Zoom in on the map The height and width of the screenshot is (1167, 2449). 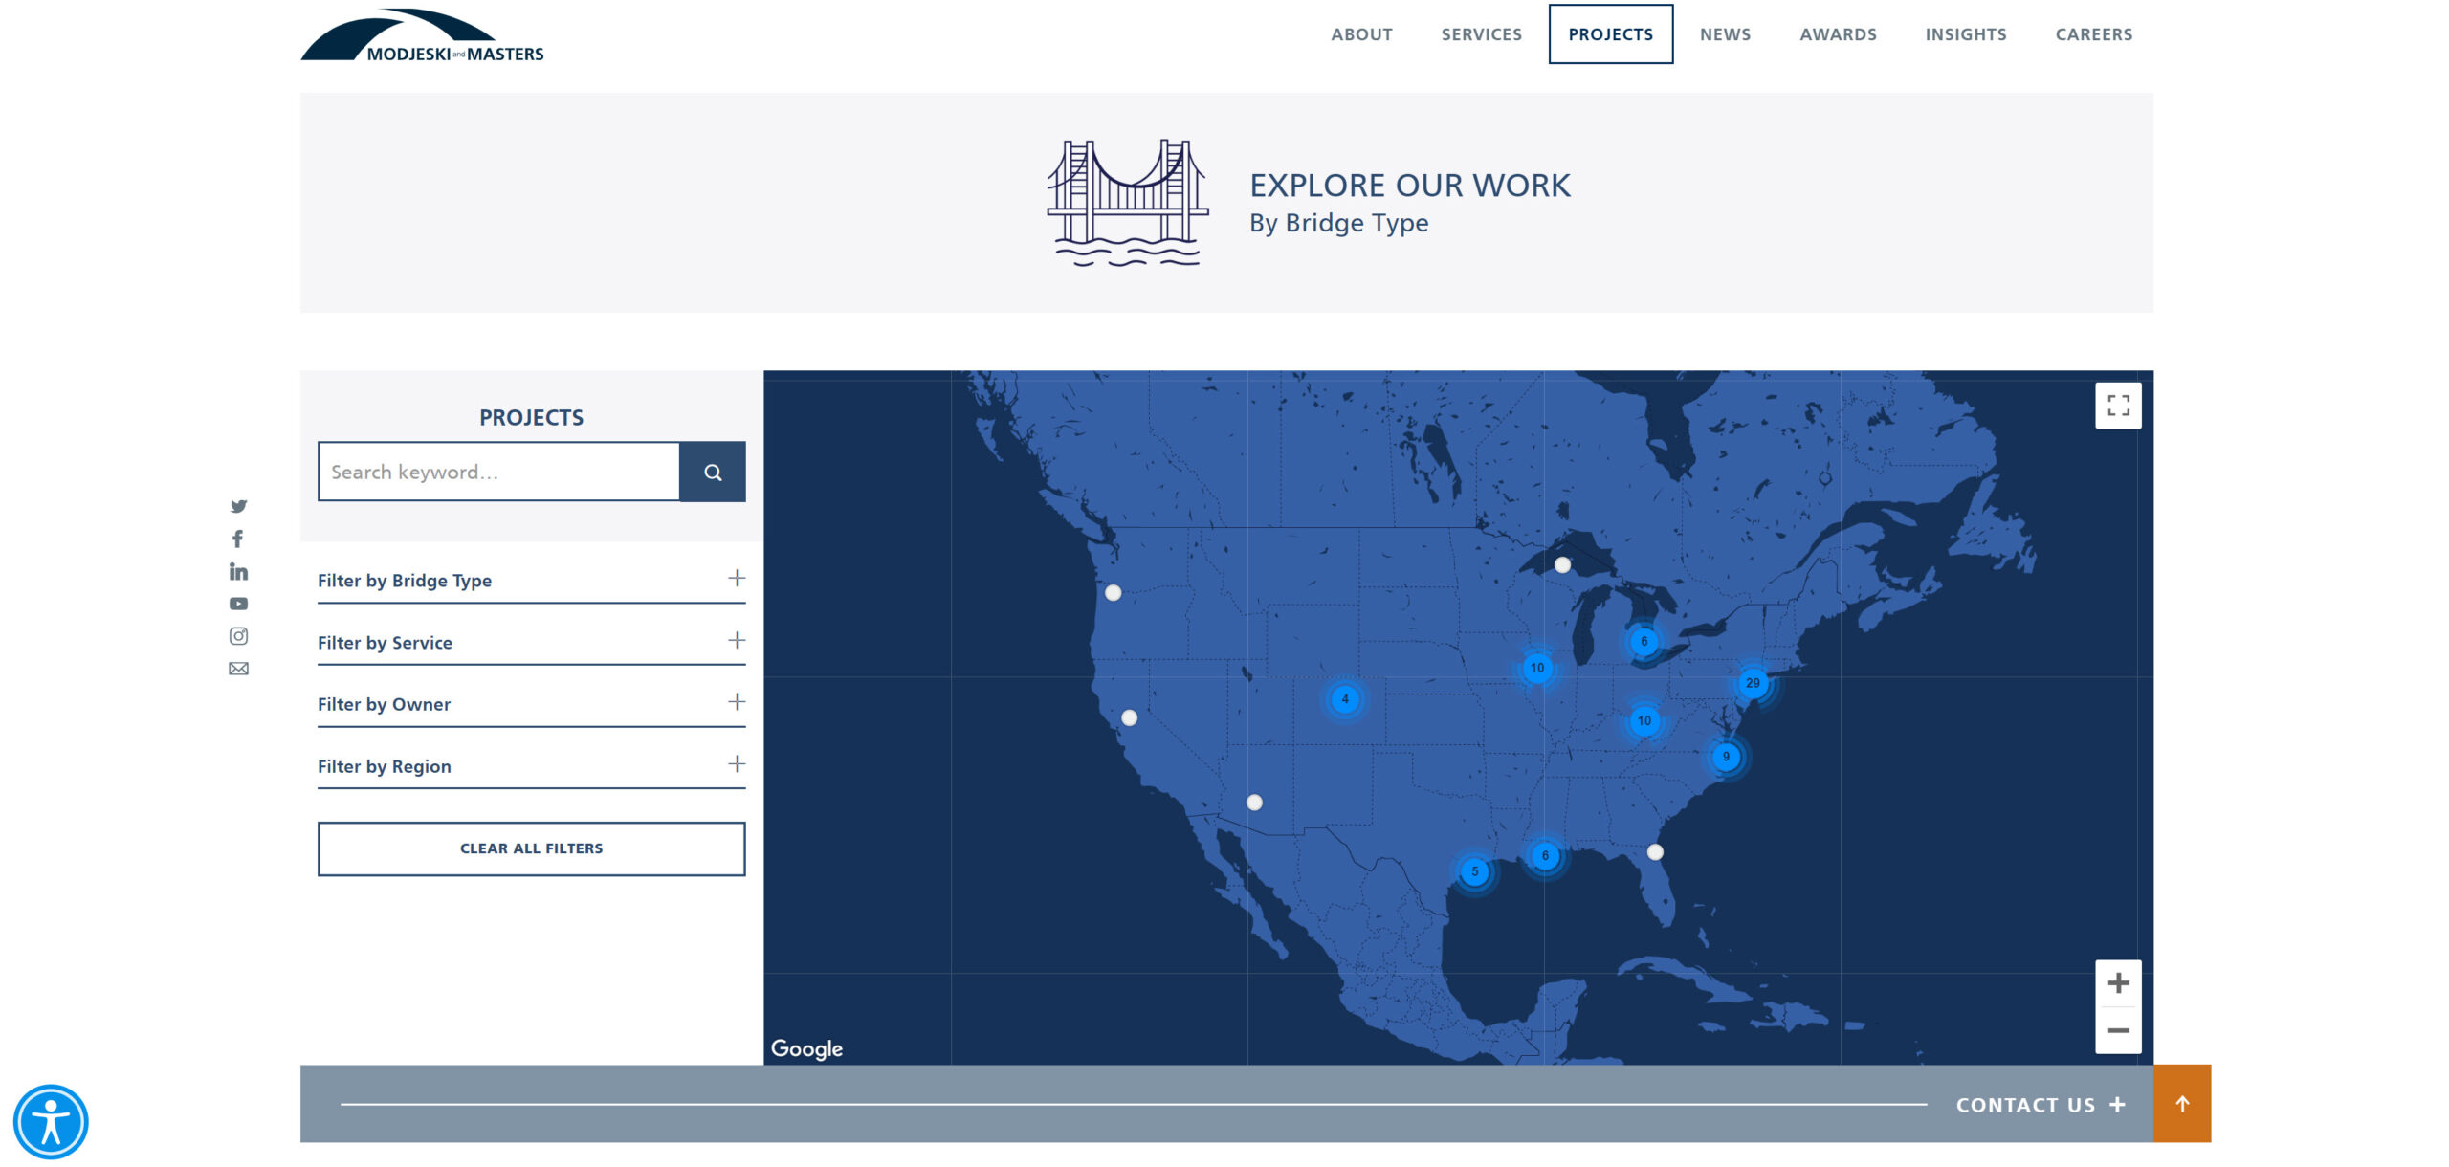(2117, 983)
